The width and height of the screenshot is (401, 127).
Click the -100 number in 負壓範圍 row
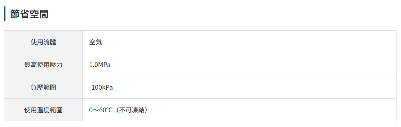coord(95,87)
